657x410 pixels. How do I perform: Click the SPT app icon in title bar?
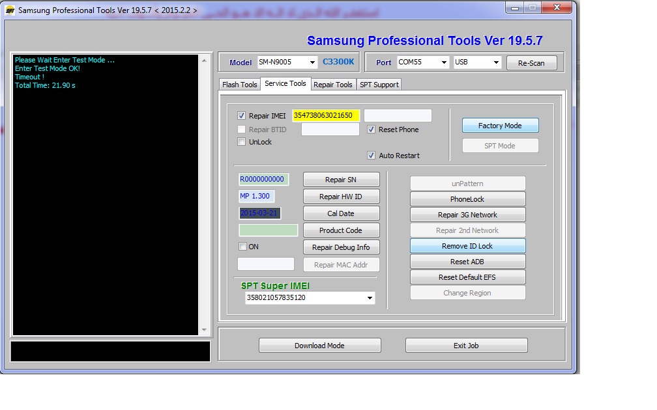(x=10, y=10)
